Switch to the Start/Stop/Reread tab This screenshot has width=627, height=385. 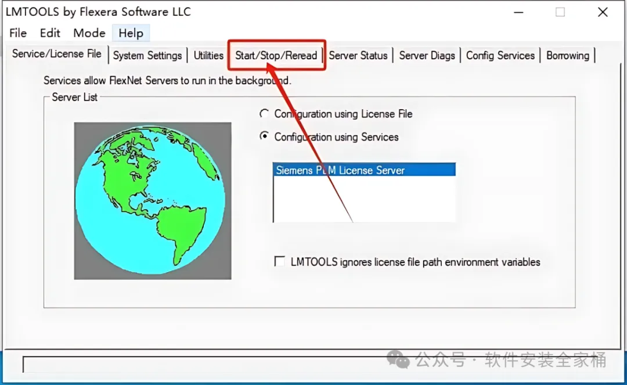coord(276,55)
